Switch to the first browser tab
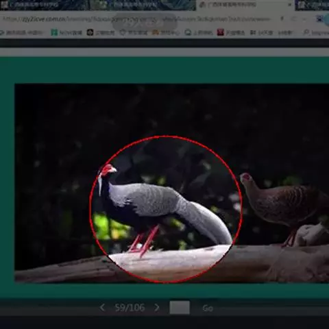Viewport: 329px width, 329px height. (x=43, y=5)
